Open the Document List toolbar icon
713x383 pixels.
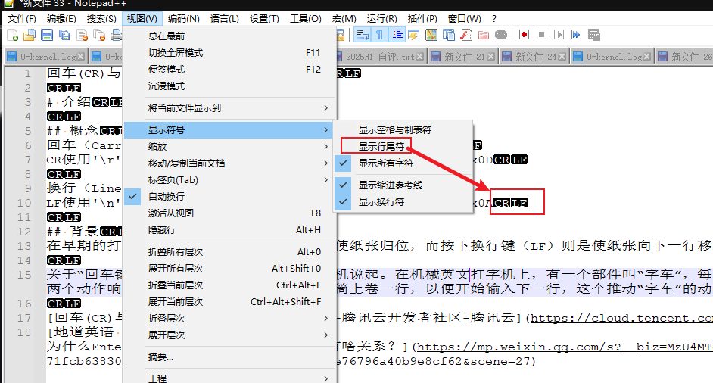click(449, 35)
